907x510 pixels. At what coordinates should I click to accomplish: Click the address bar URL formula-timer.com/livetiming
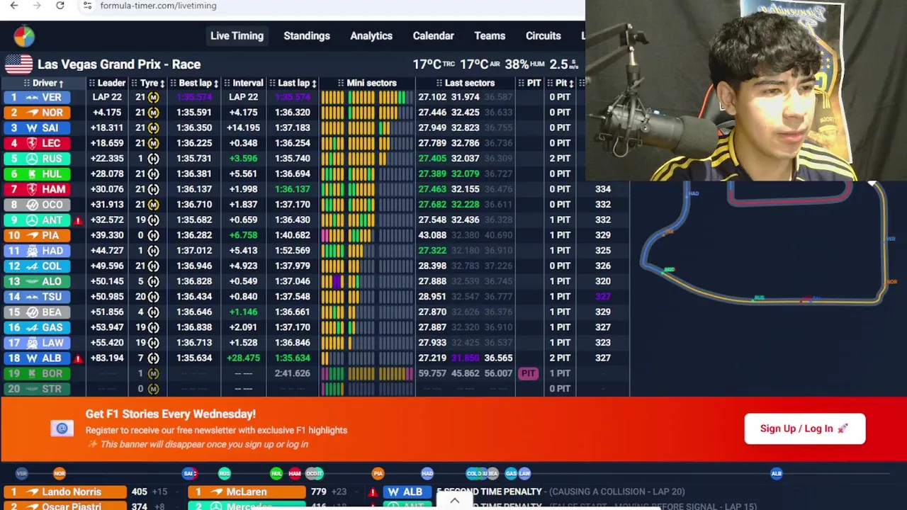pyautogui.click(x=158, y=6)
